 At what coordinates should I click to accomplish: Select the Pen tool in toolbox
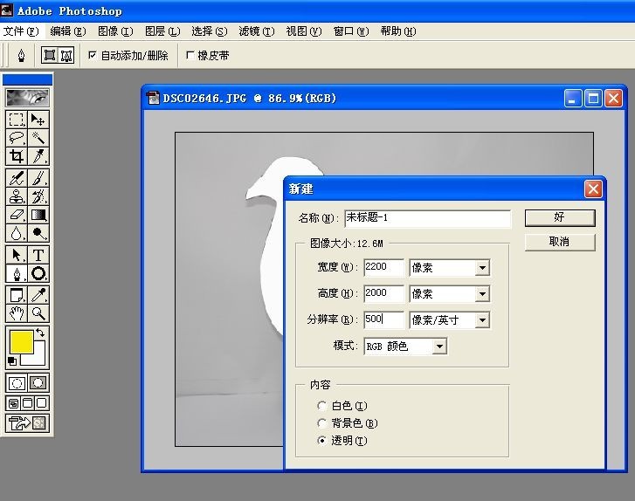[17, 273]
